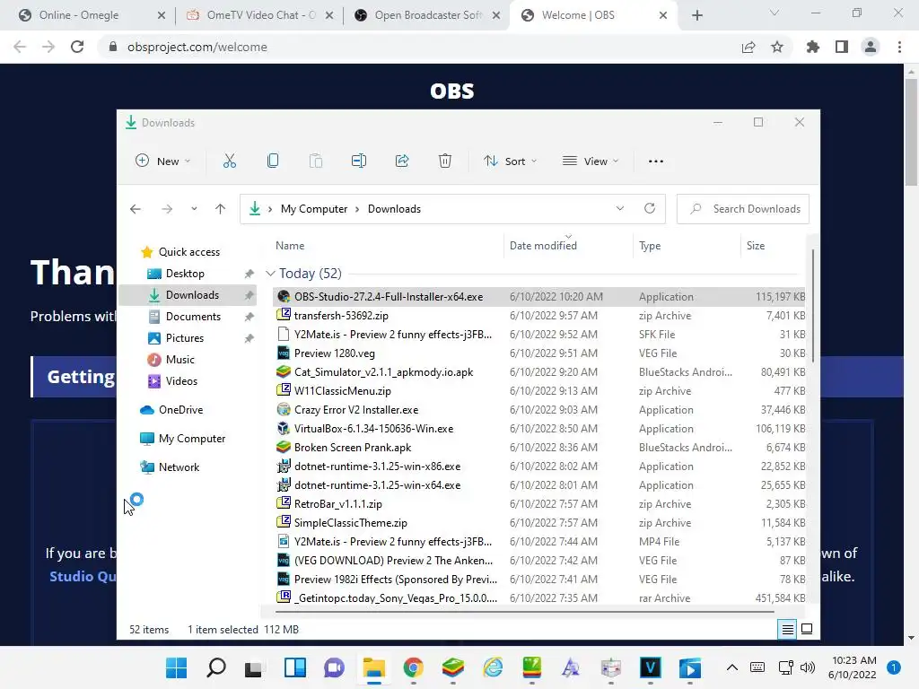The width and height of the screenshot is (919, 689).
Task: Switch to Open Broadcaster Software tab
Action: click(428, 15)
